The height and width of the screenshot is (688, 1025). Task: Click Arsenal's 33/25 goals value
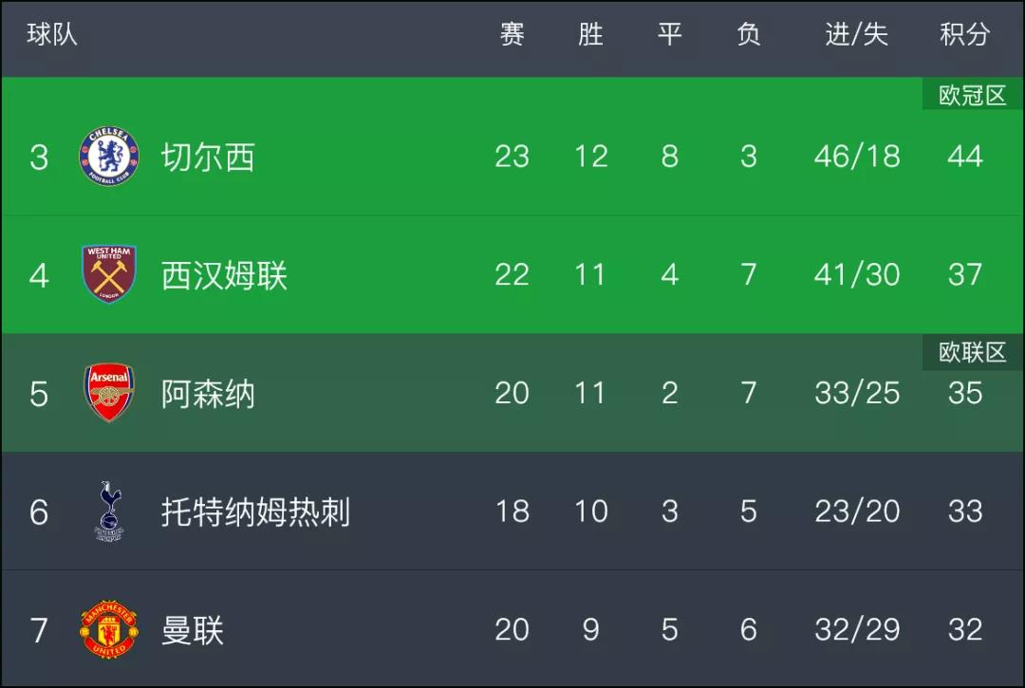[x=857, y=393]
